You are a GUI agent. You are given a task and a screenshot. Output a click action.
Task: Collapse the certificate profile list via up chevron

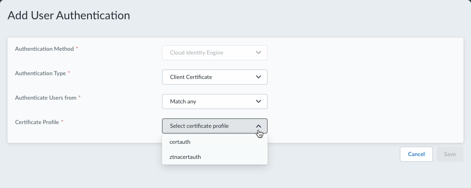(x=258, y=126)
